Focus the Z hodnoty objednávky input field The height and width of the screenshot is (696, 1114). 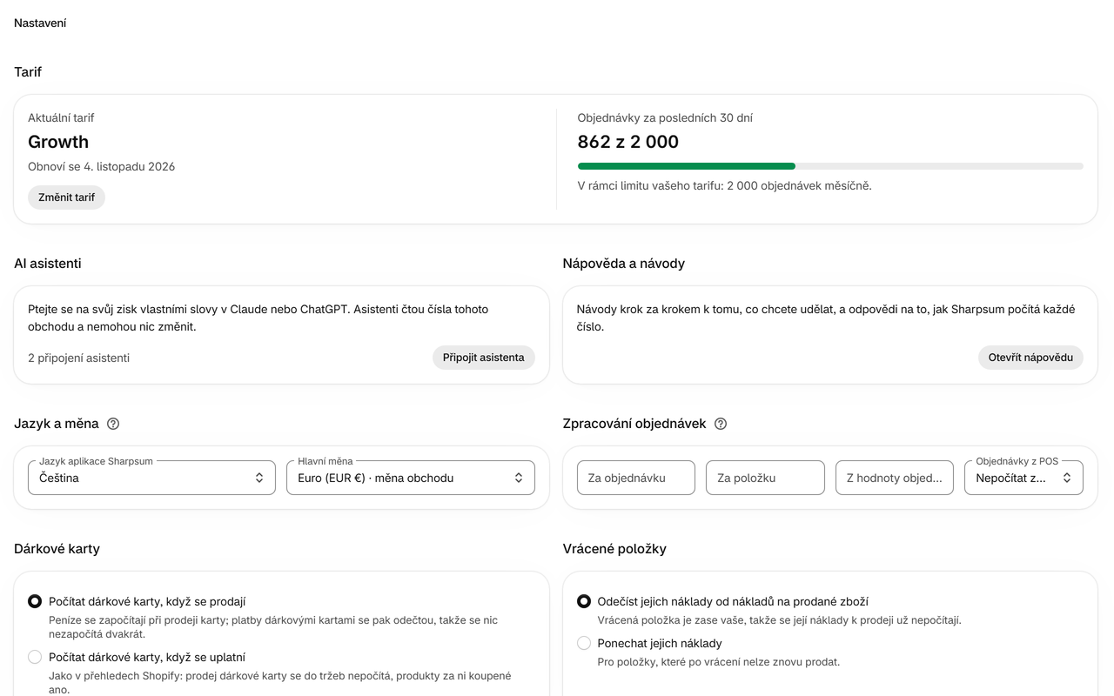(895, 478)
